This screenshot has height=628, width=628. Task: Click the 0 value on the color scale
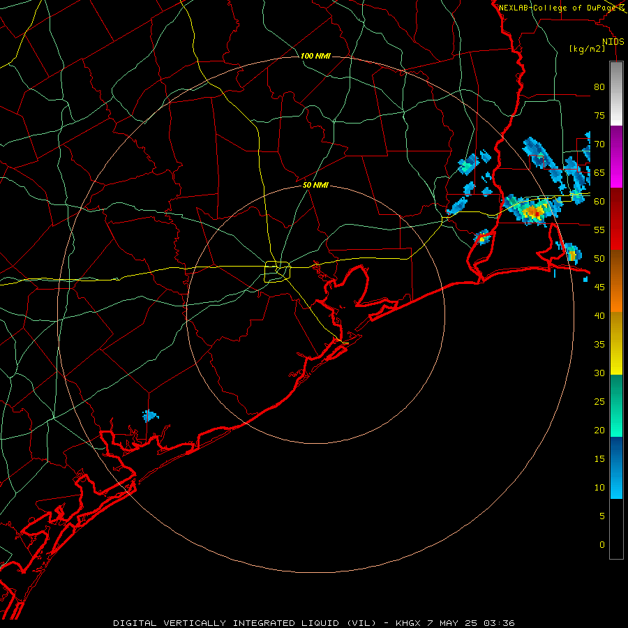602,545
